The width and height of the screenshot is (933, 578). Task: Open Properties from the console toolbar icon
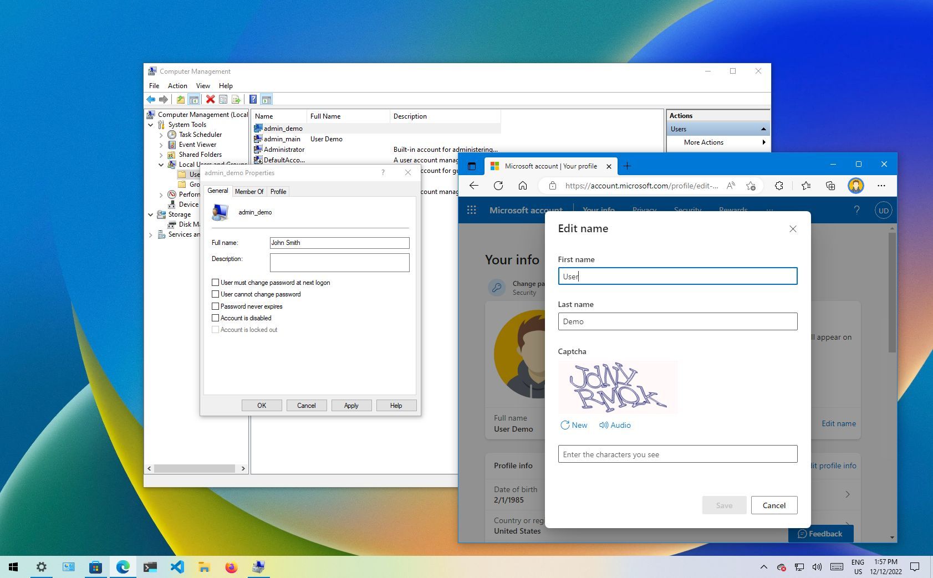(x=223, y=99)
